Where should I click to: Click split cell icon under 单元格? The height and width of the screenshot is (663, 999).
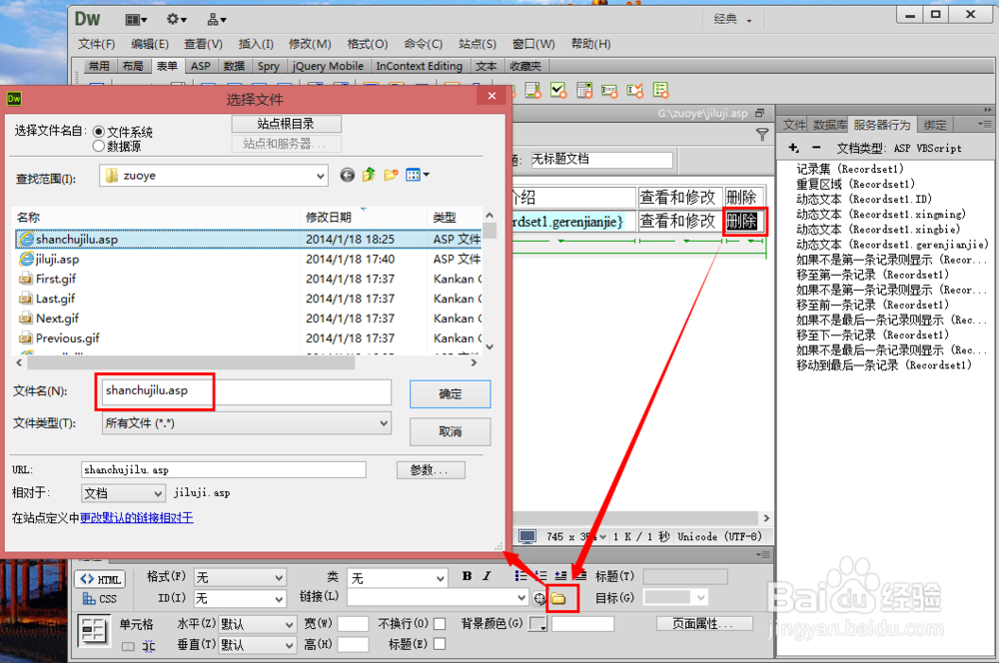(x=149, y=646)
